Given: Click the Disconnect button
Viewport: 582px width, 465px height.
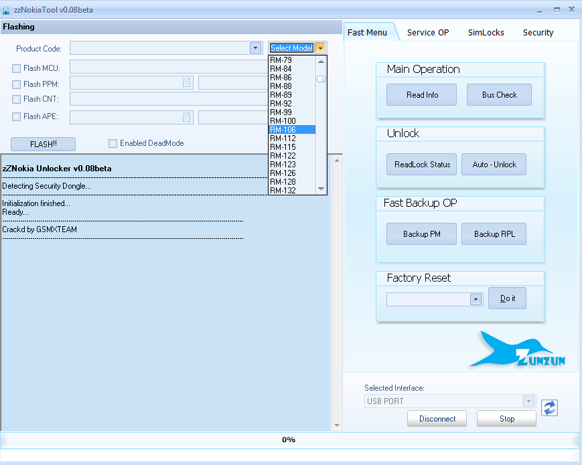Looking at the screenshot, I should [x=437, y=419].
